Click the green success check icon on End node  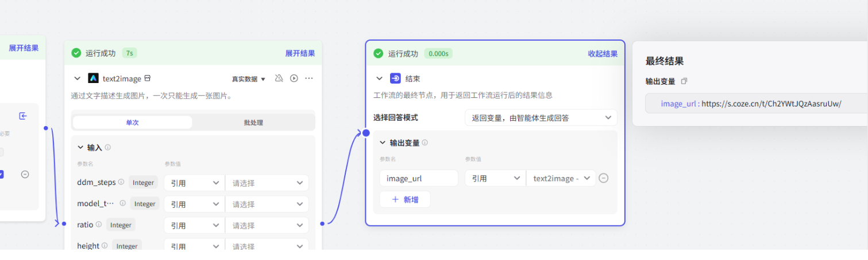point(378,53)
